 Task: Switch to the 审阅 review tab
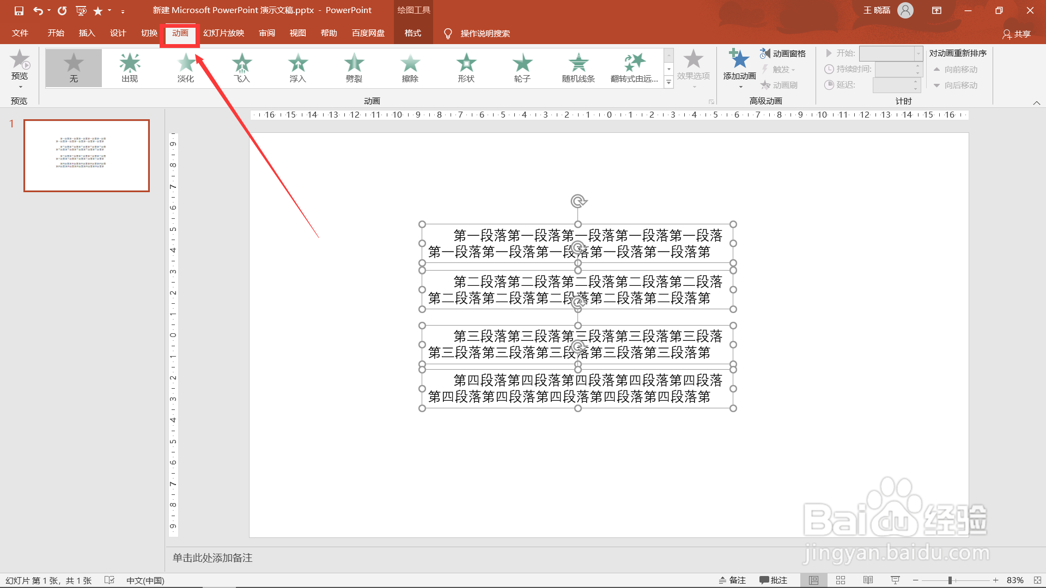pyautogui.click(x=267, y=33)
